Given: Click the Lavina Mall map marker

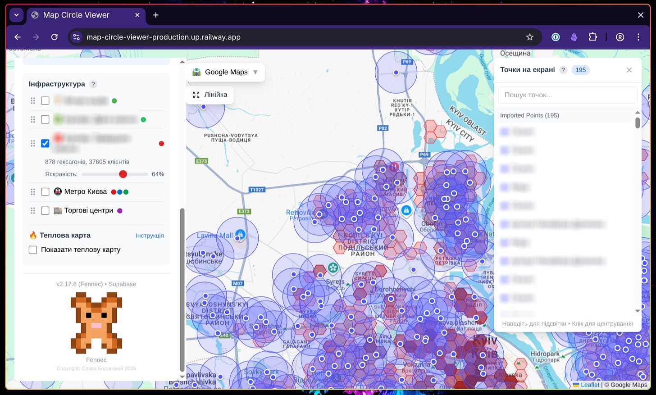Looking at the screenshot, I should 240,234.
